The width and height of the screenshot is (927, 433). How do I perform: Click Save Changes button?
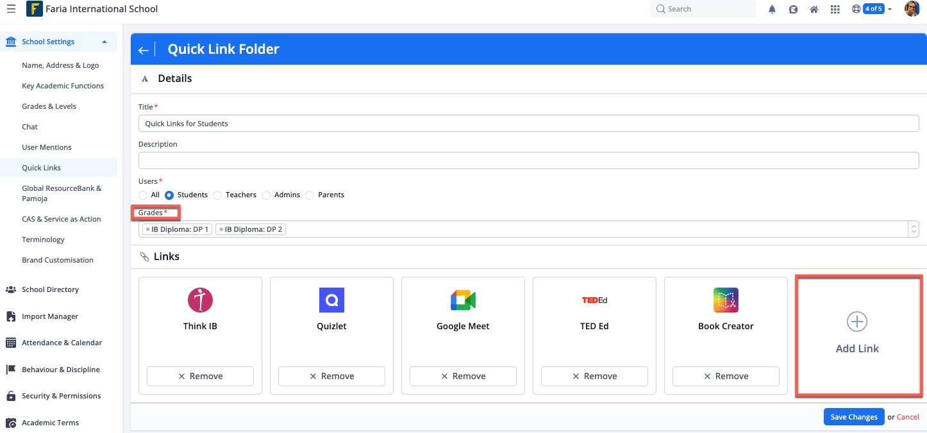tap(854, 417)
